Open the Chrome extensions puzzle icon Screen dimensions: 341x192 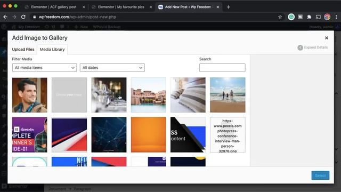309,17
